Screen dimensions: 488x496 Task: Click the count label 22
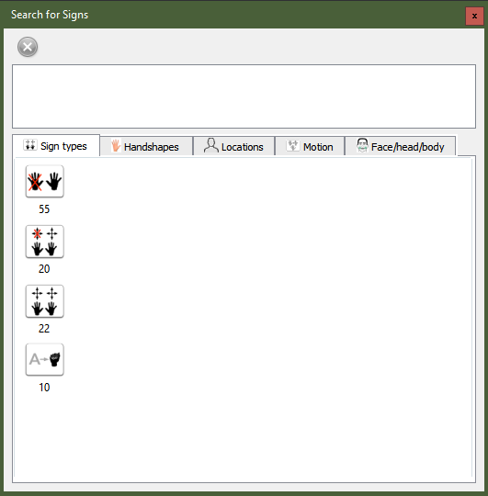point(44,329)
